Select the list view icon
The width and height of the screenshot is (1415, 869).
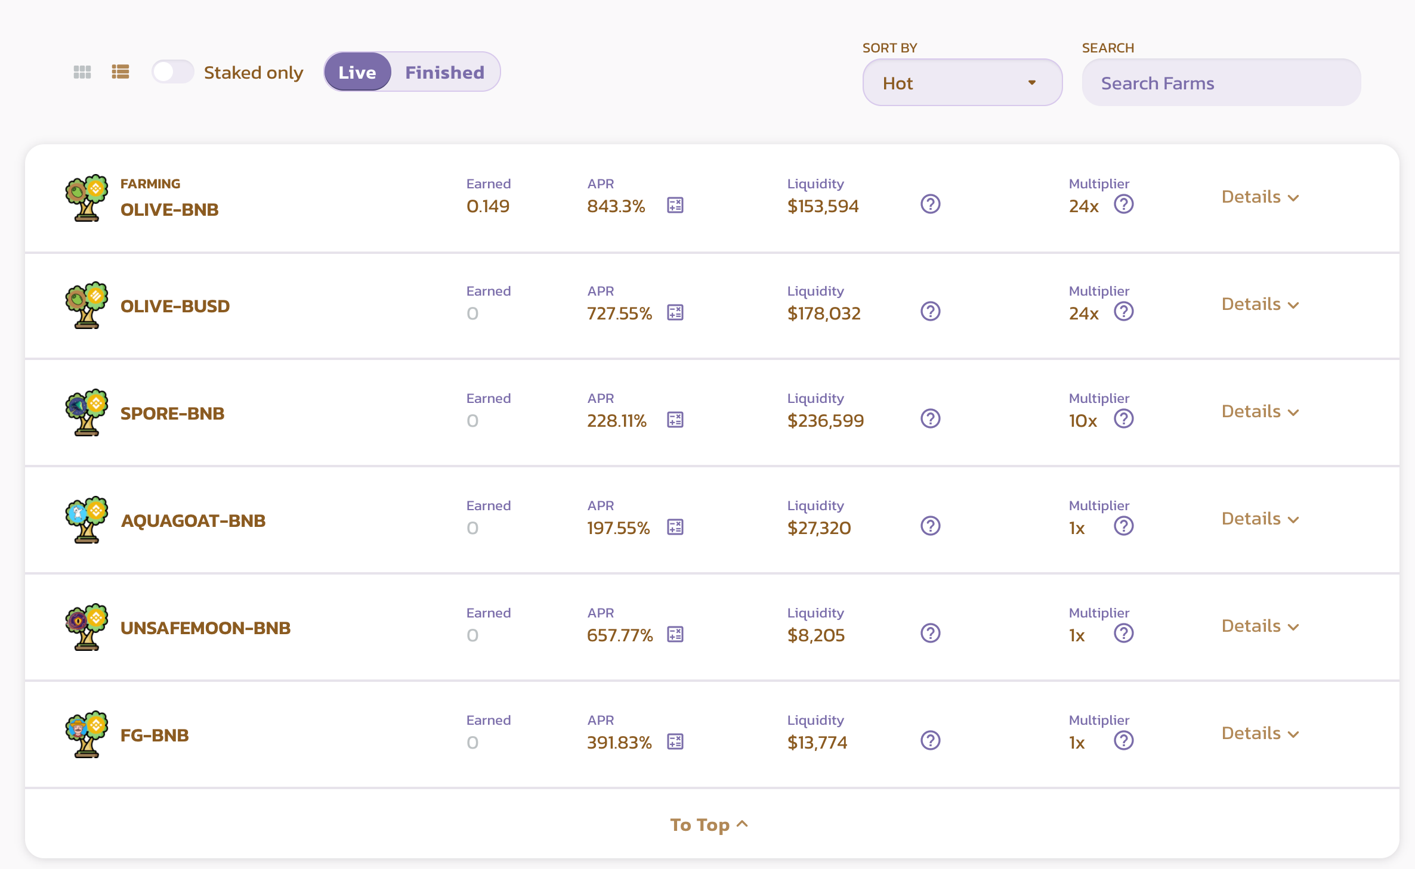pos(121,72)
